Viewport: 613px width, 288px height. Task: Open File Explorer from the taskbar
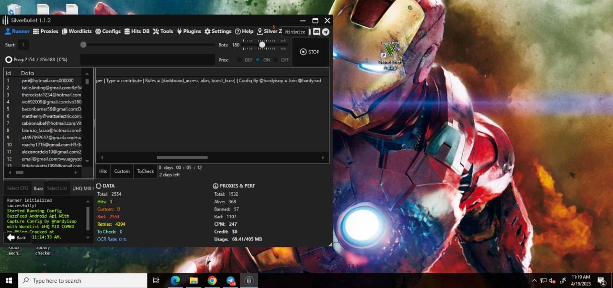(x=193, y=281)
